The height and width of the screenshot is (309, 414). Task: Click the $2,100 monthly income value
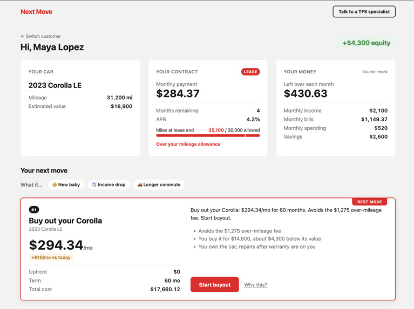coord(378,111)
